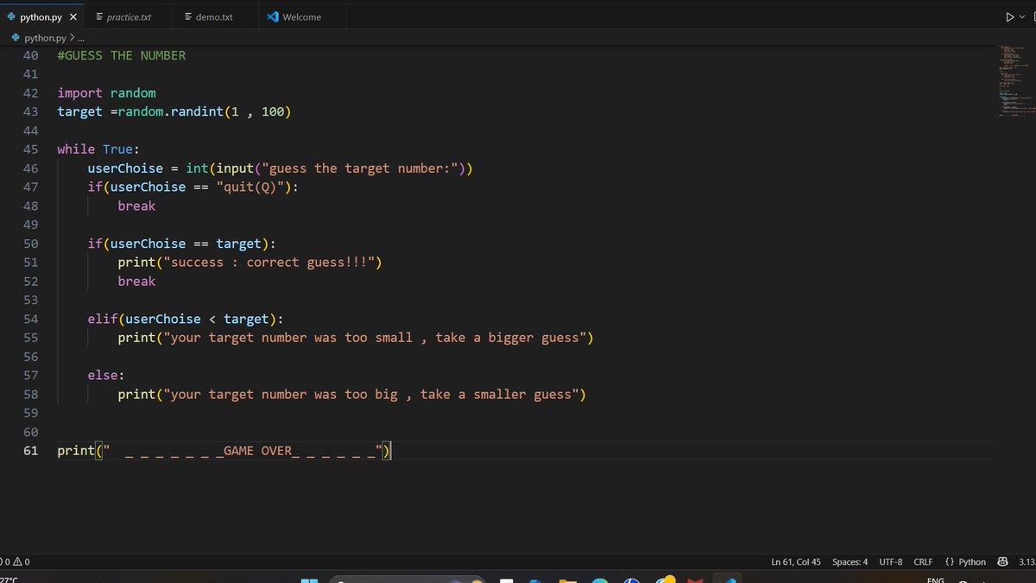This screenshot has height=583, width=1036.
Task: Click the "take a bigger guess" print line
Action: click(x=356, y=339)
